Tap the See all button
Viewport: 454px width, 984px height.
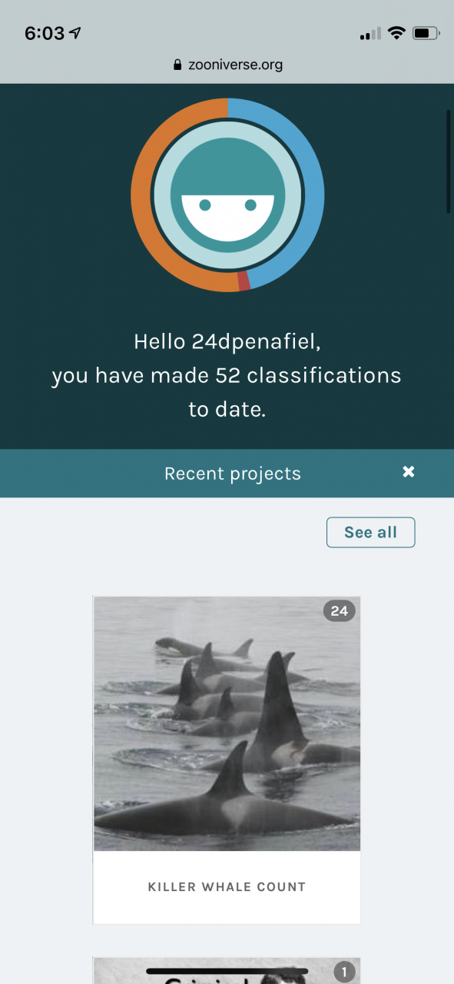click(370, 532)
